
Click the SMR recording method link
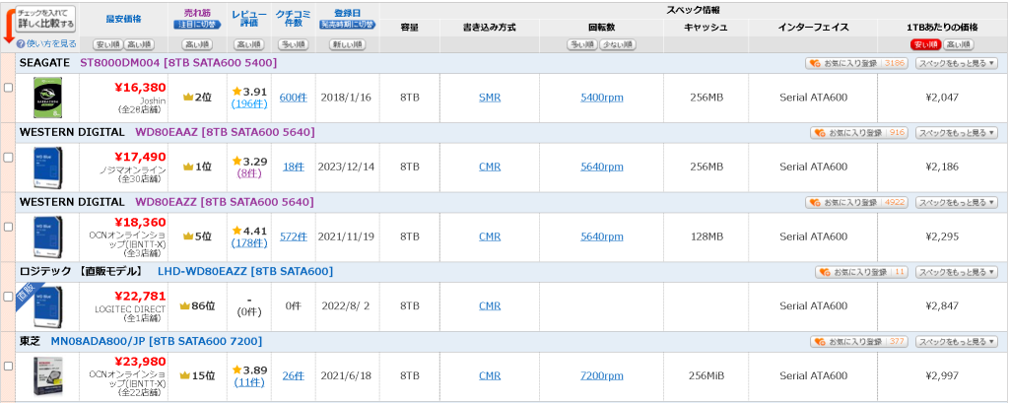(x=490, y=98)
